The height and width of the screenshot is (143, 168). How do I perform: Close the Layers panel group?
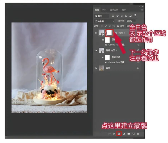[143, 6]
